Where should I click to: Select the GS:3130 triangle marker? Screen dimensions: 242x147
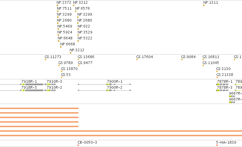[x=217, y=71]
